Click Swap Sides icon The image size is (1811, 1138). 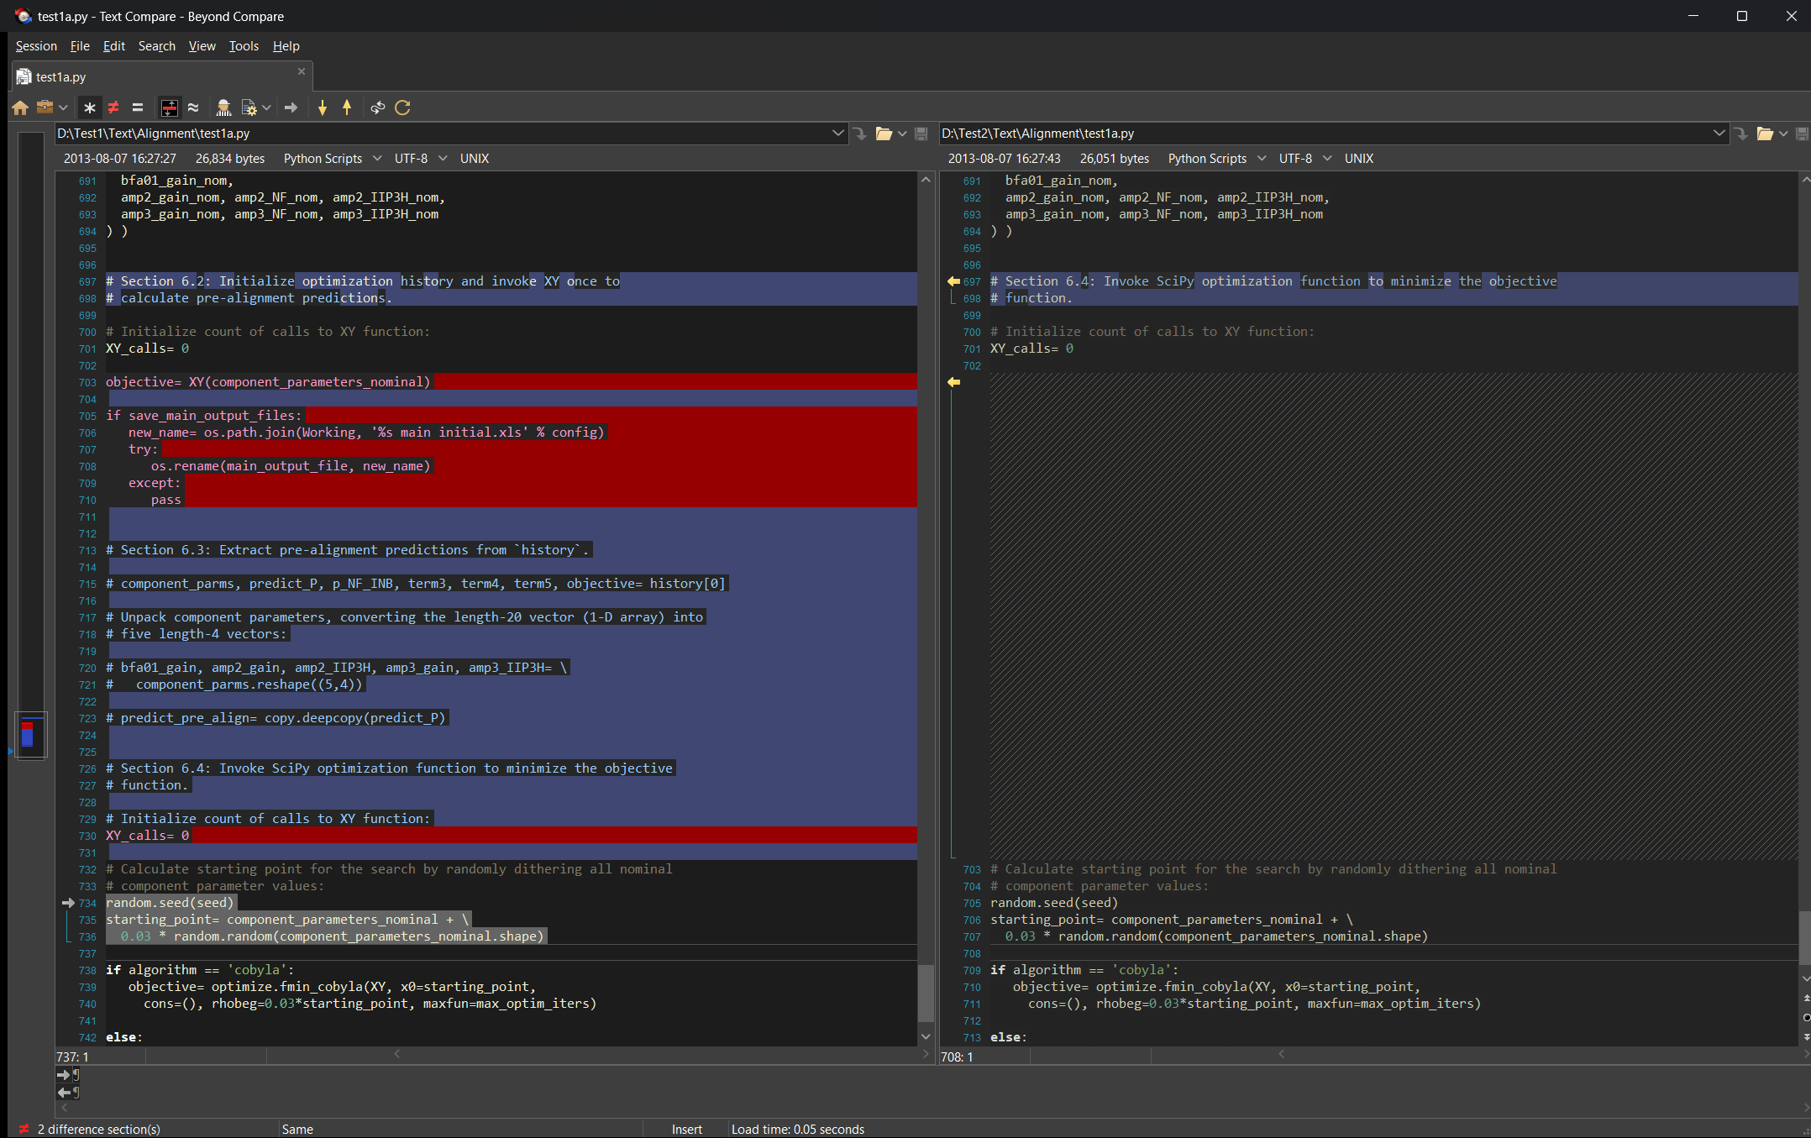coord(378,108)
